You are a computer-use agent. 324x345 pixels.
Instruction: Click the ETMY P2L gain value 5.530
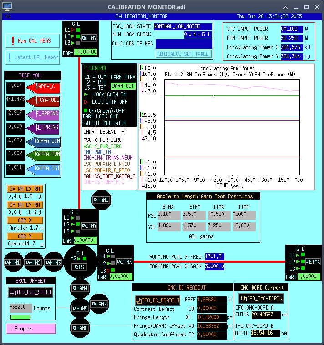click(194, 215)
